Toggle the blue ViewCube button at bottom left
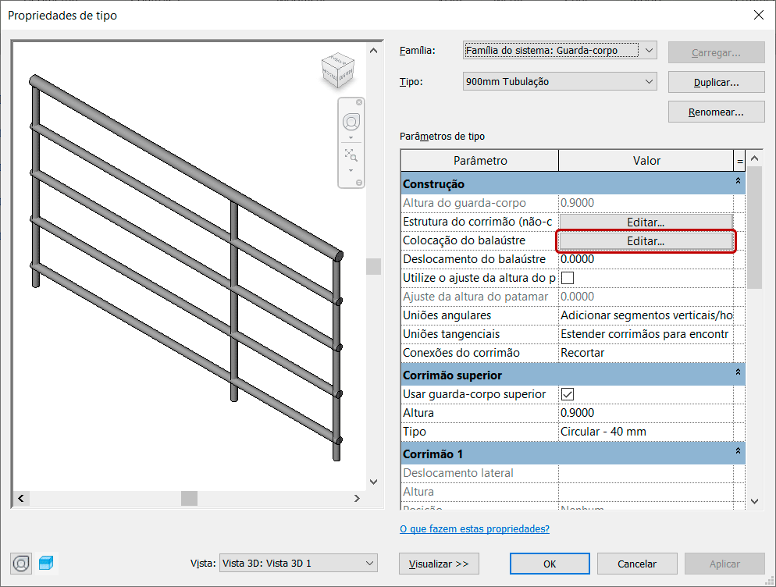Screen dimensions: 776x587 point(46,563)
